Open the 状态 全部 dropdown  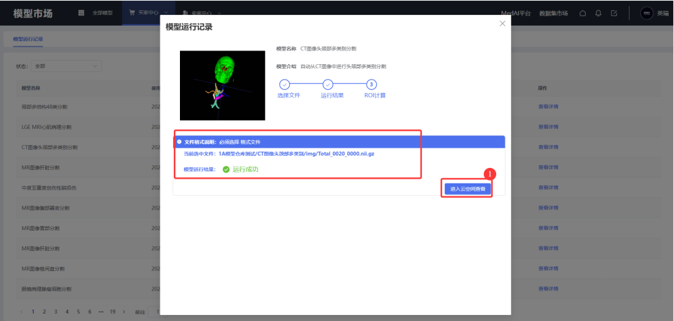[x=67, y=66]
